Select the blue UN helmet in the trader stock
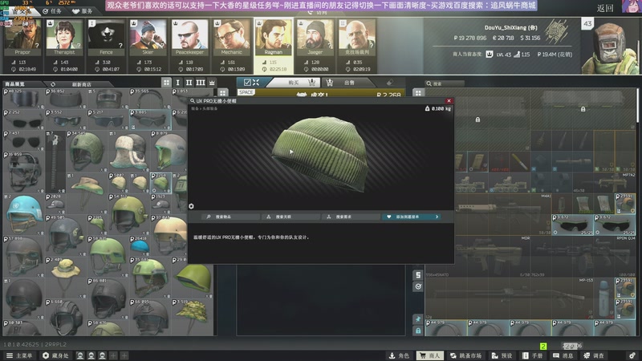Image resolution: width=642 pixels, height=361 pixels. pos(23,213)
